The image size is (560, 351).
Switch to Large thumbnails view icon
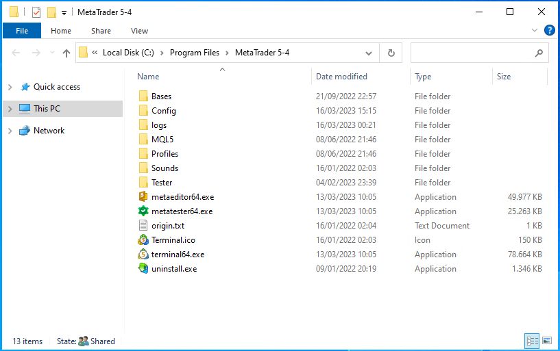point(547,341)
